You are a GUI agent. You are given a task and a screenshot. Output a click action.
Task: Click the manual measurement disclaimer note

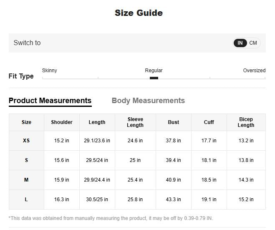(111, 218)
